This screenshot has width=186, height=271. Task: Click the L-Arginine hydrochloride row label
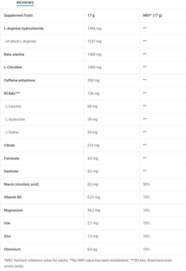(24, 28)
